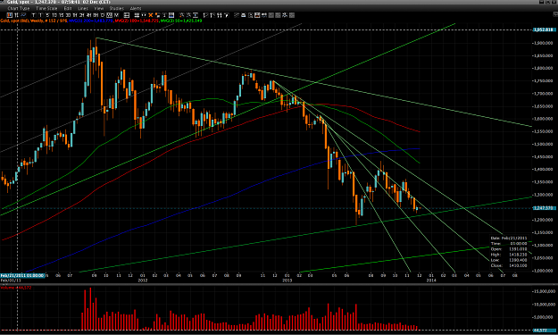Click the 10,000,000 volume axis label

tap(545, 305)
